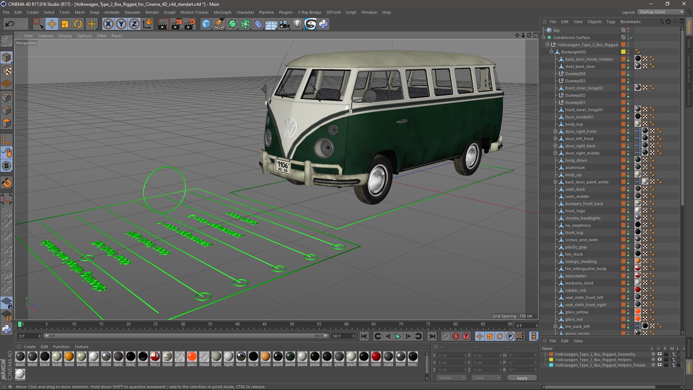Select the Rotate tool in top toolbar
693x390 pixels.
[x=78, y=24]
